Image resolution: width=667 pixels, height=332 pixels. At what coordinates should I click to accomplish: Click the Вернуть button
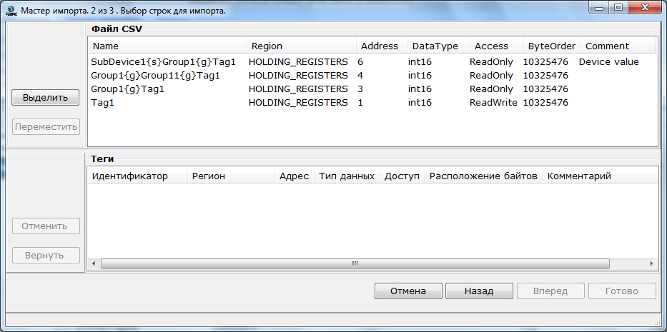click(46, 255)
